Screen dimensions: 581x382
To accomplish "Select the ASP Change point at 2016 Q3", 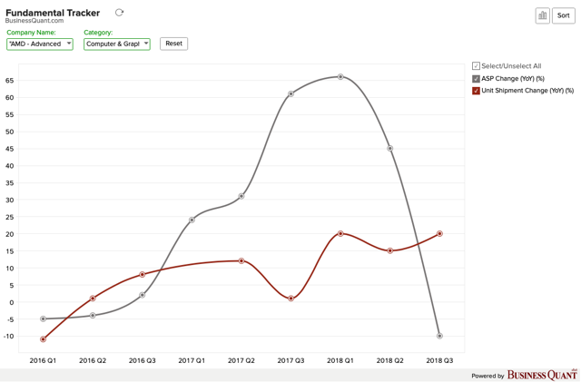I will pyautogui.click(x=143, y=295).
